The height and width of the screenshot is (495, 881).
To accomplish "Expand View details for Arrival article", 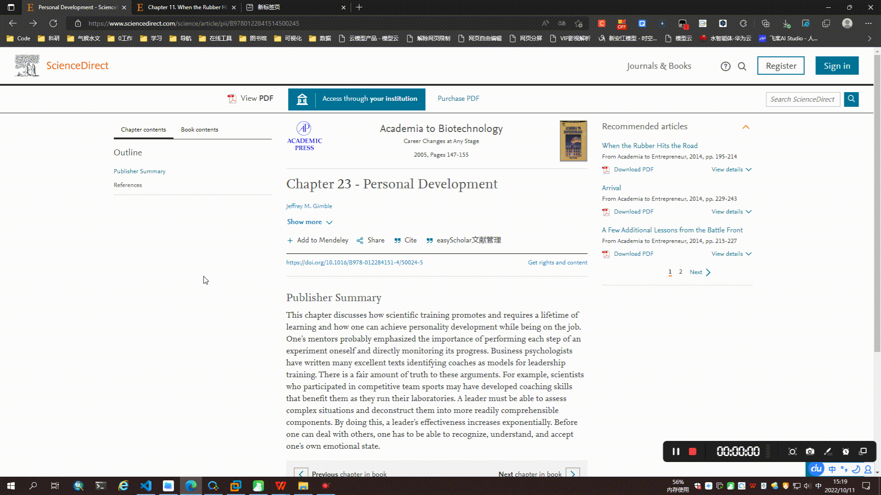I will (731, 212).
